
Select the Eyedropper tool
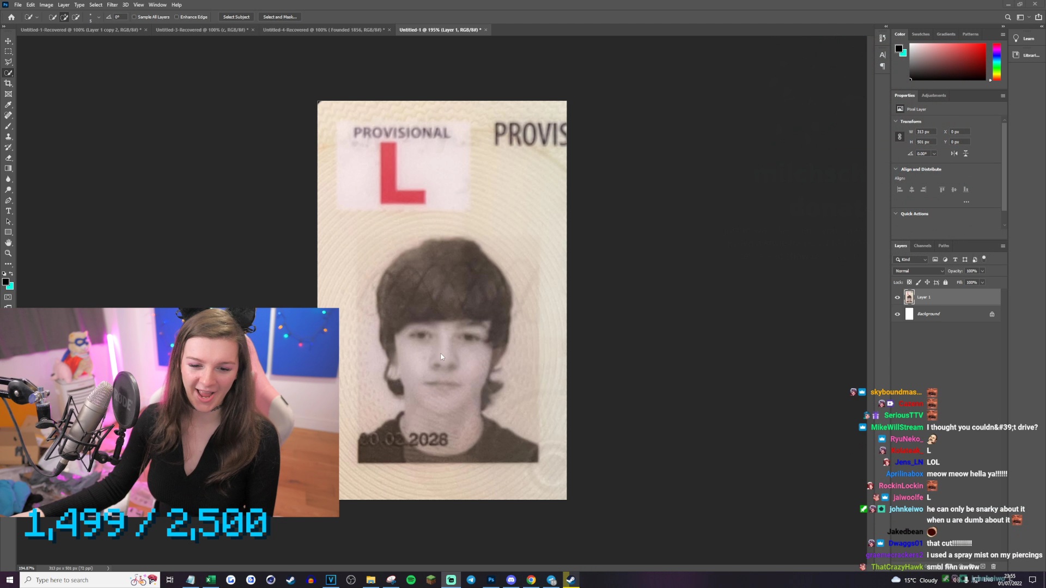point(8,105)
